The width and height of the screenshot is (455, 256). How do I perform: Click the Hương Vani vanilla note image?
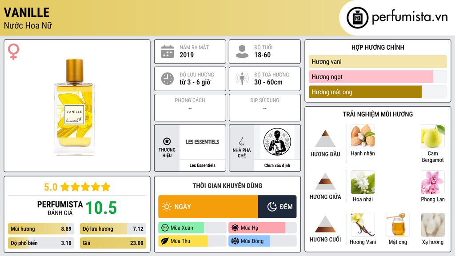coord(363,224)
